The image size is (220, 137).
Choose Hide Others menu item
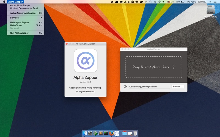pyautogui.click(x=25, y=25)
